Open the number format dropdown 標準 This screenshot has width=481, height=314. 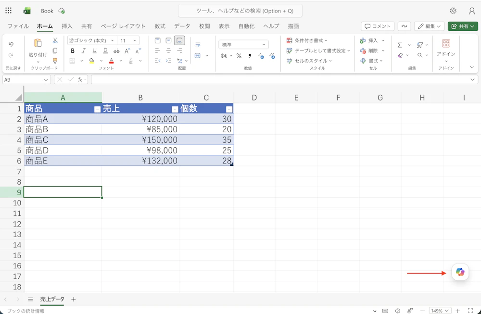tap(243, 45)
